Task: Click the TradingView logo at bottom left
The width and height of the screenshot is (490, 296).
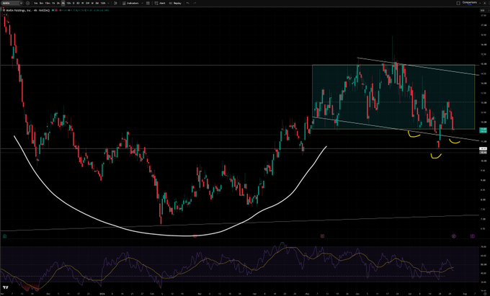Action: (5, 287)
